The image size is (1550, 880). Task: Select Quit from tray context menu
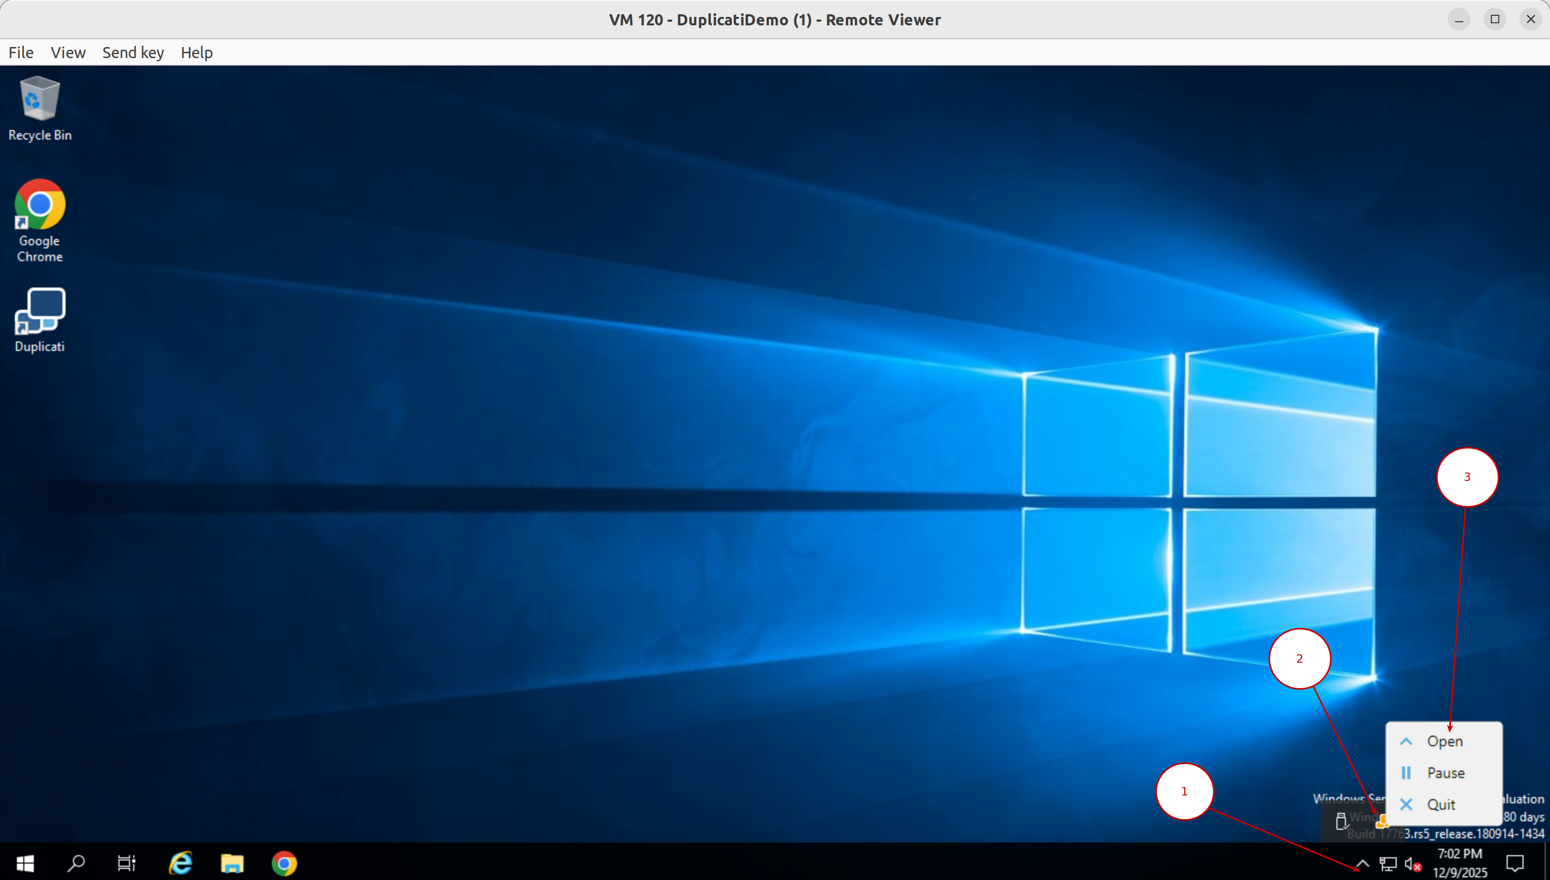coord(1440,804)
